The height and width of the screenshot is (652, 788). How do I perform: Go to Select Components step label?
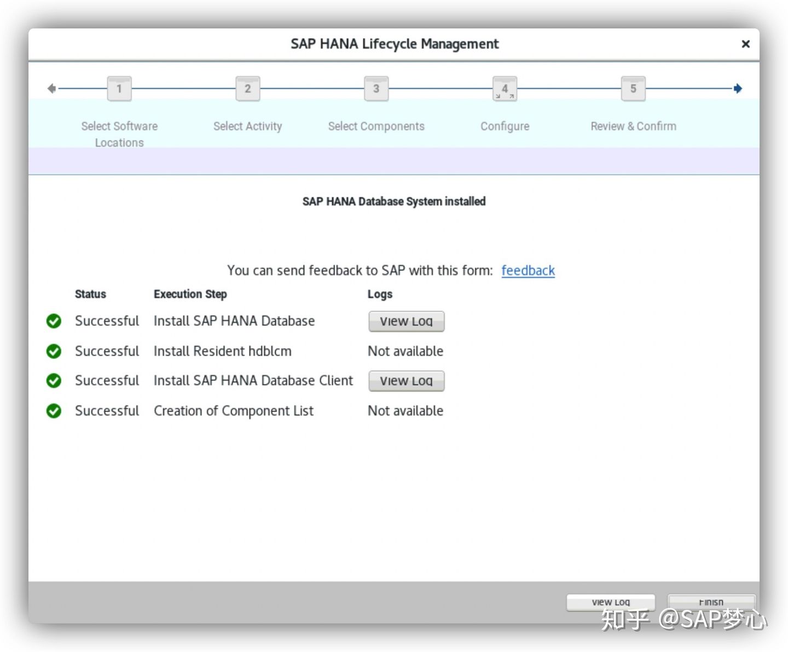[x=376, y=126]
